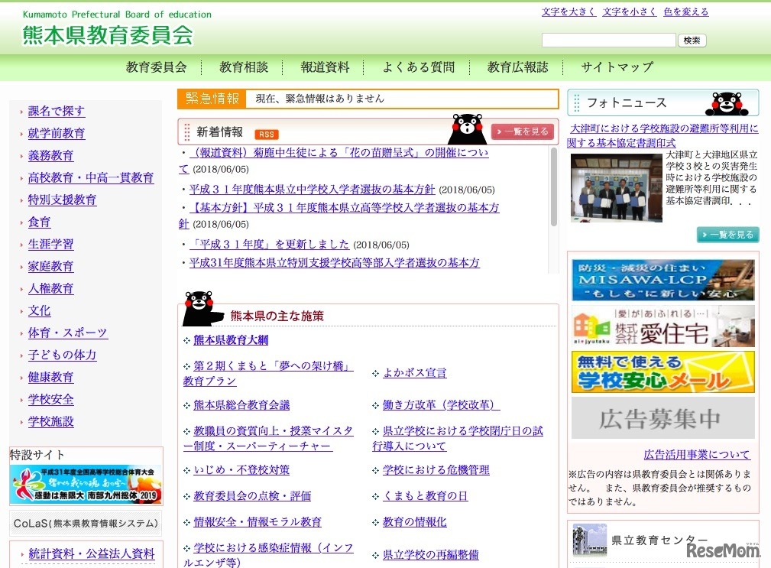Viewport: 771px width, 568px height.
Task: Open the 愛住宅 company banner
Action: 662,326
